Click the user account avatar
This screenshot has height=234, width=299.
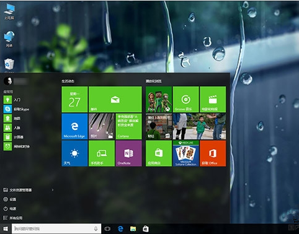coord(8,81)
